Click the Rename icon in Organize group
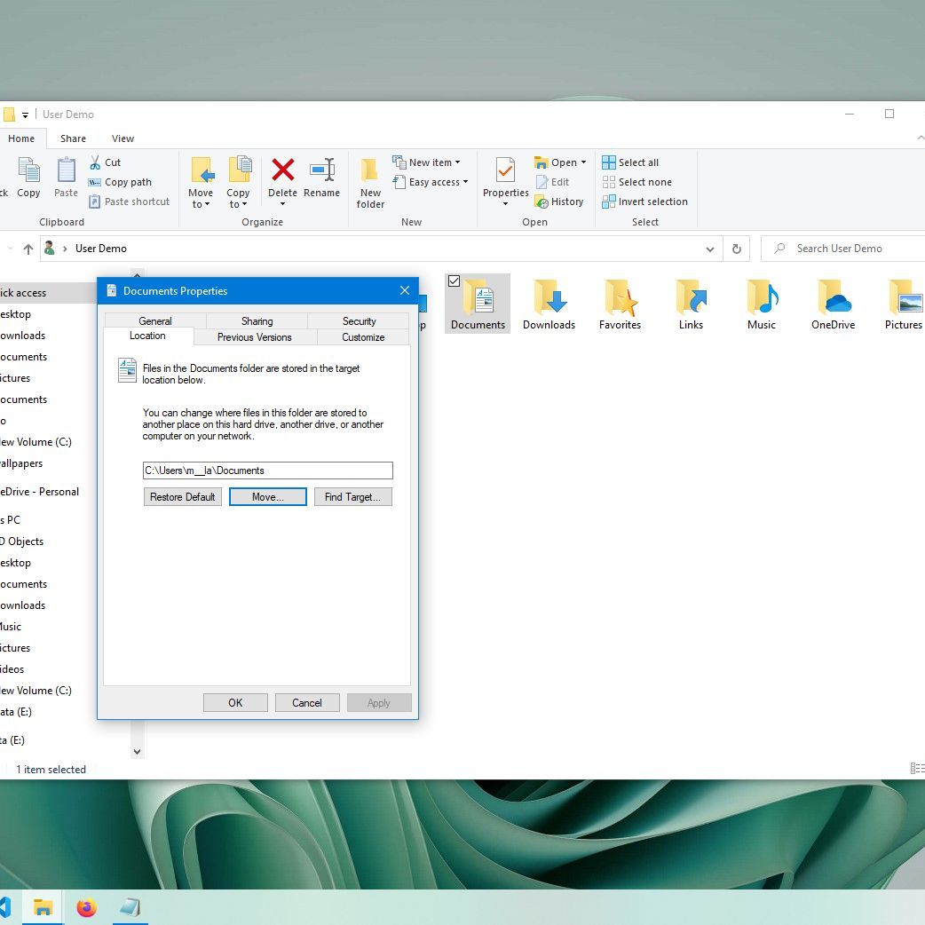The height and width of the screenshot is (925, 925). pyautogui.click(x=321, y=170)
